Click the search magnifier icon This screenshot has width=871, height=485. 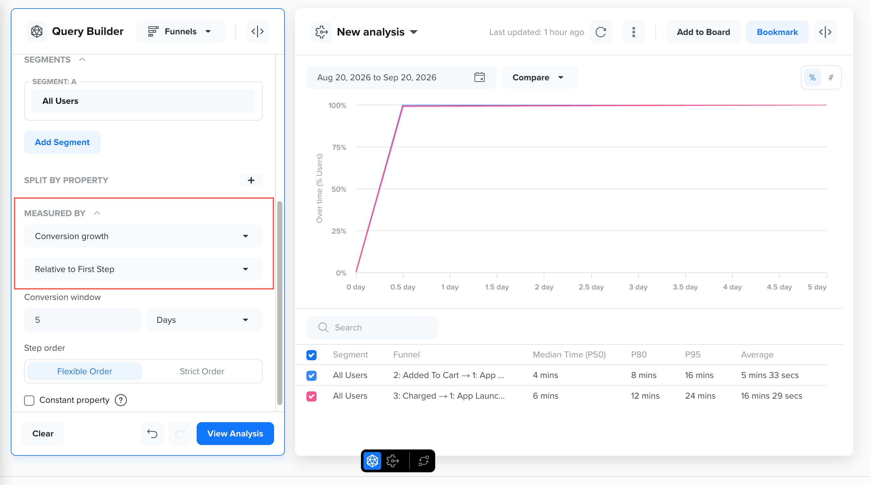323,327
